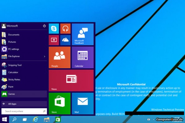Show All Apps list
Screen dimensions: 185x123
pos(12,104)
